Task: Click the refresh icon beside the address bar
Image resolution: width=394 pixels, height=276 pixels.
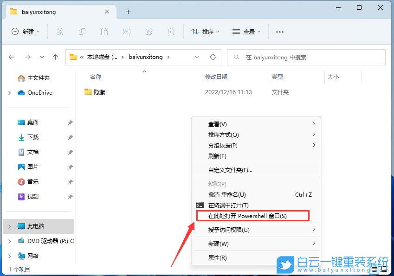Action: tap(213, 57)
